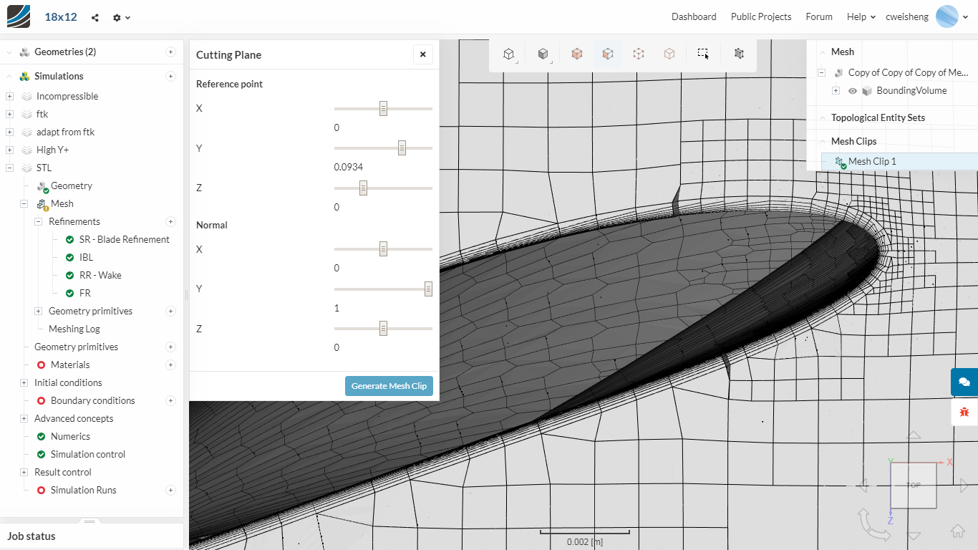Collapse the STL simulation tree node

[9, 168]
